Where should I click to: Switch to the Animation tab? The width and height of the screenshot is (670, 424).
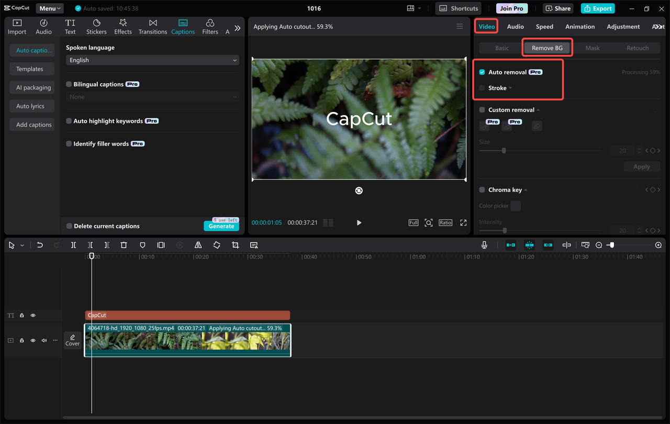579,26
